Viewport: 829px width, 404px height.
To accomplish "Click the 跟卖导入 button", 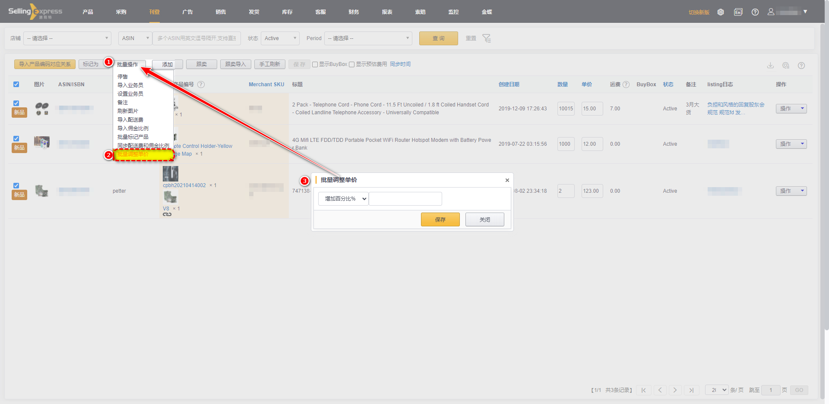I will [236, 64].
